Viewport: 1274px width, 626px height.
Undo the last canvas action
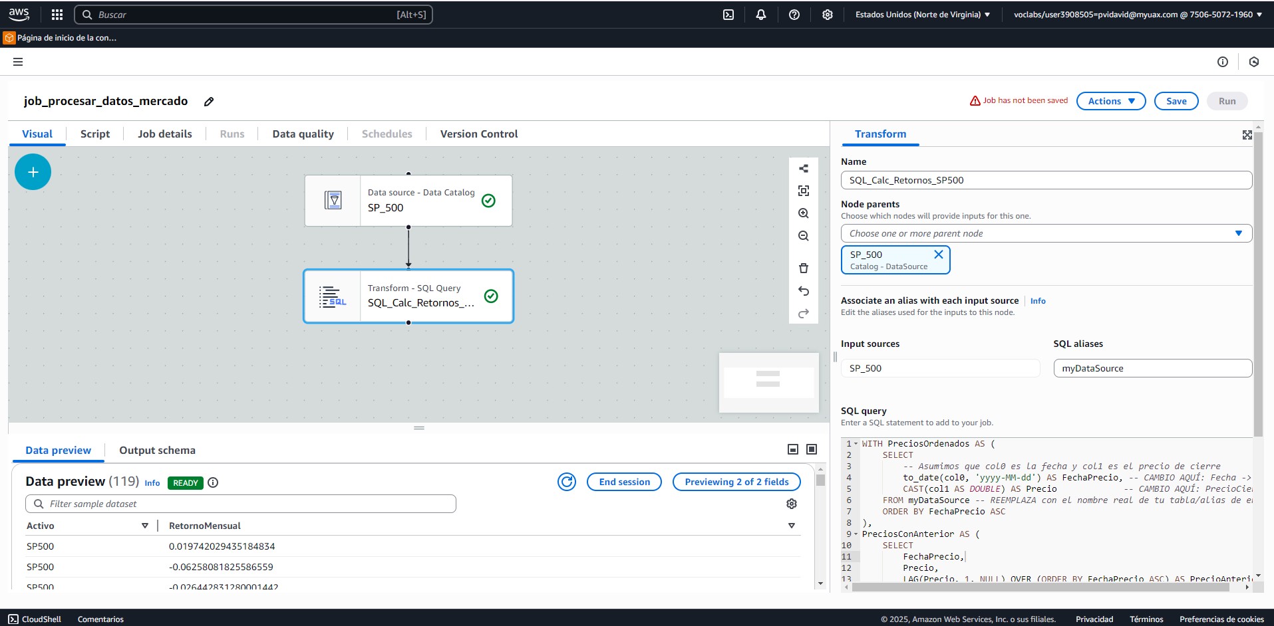[804, 291]
